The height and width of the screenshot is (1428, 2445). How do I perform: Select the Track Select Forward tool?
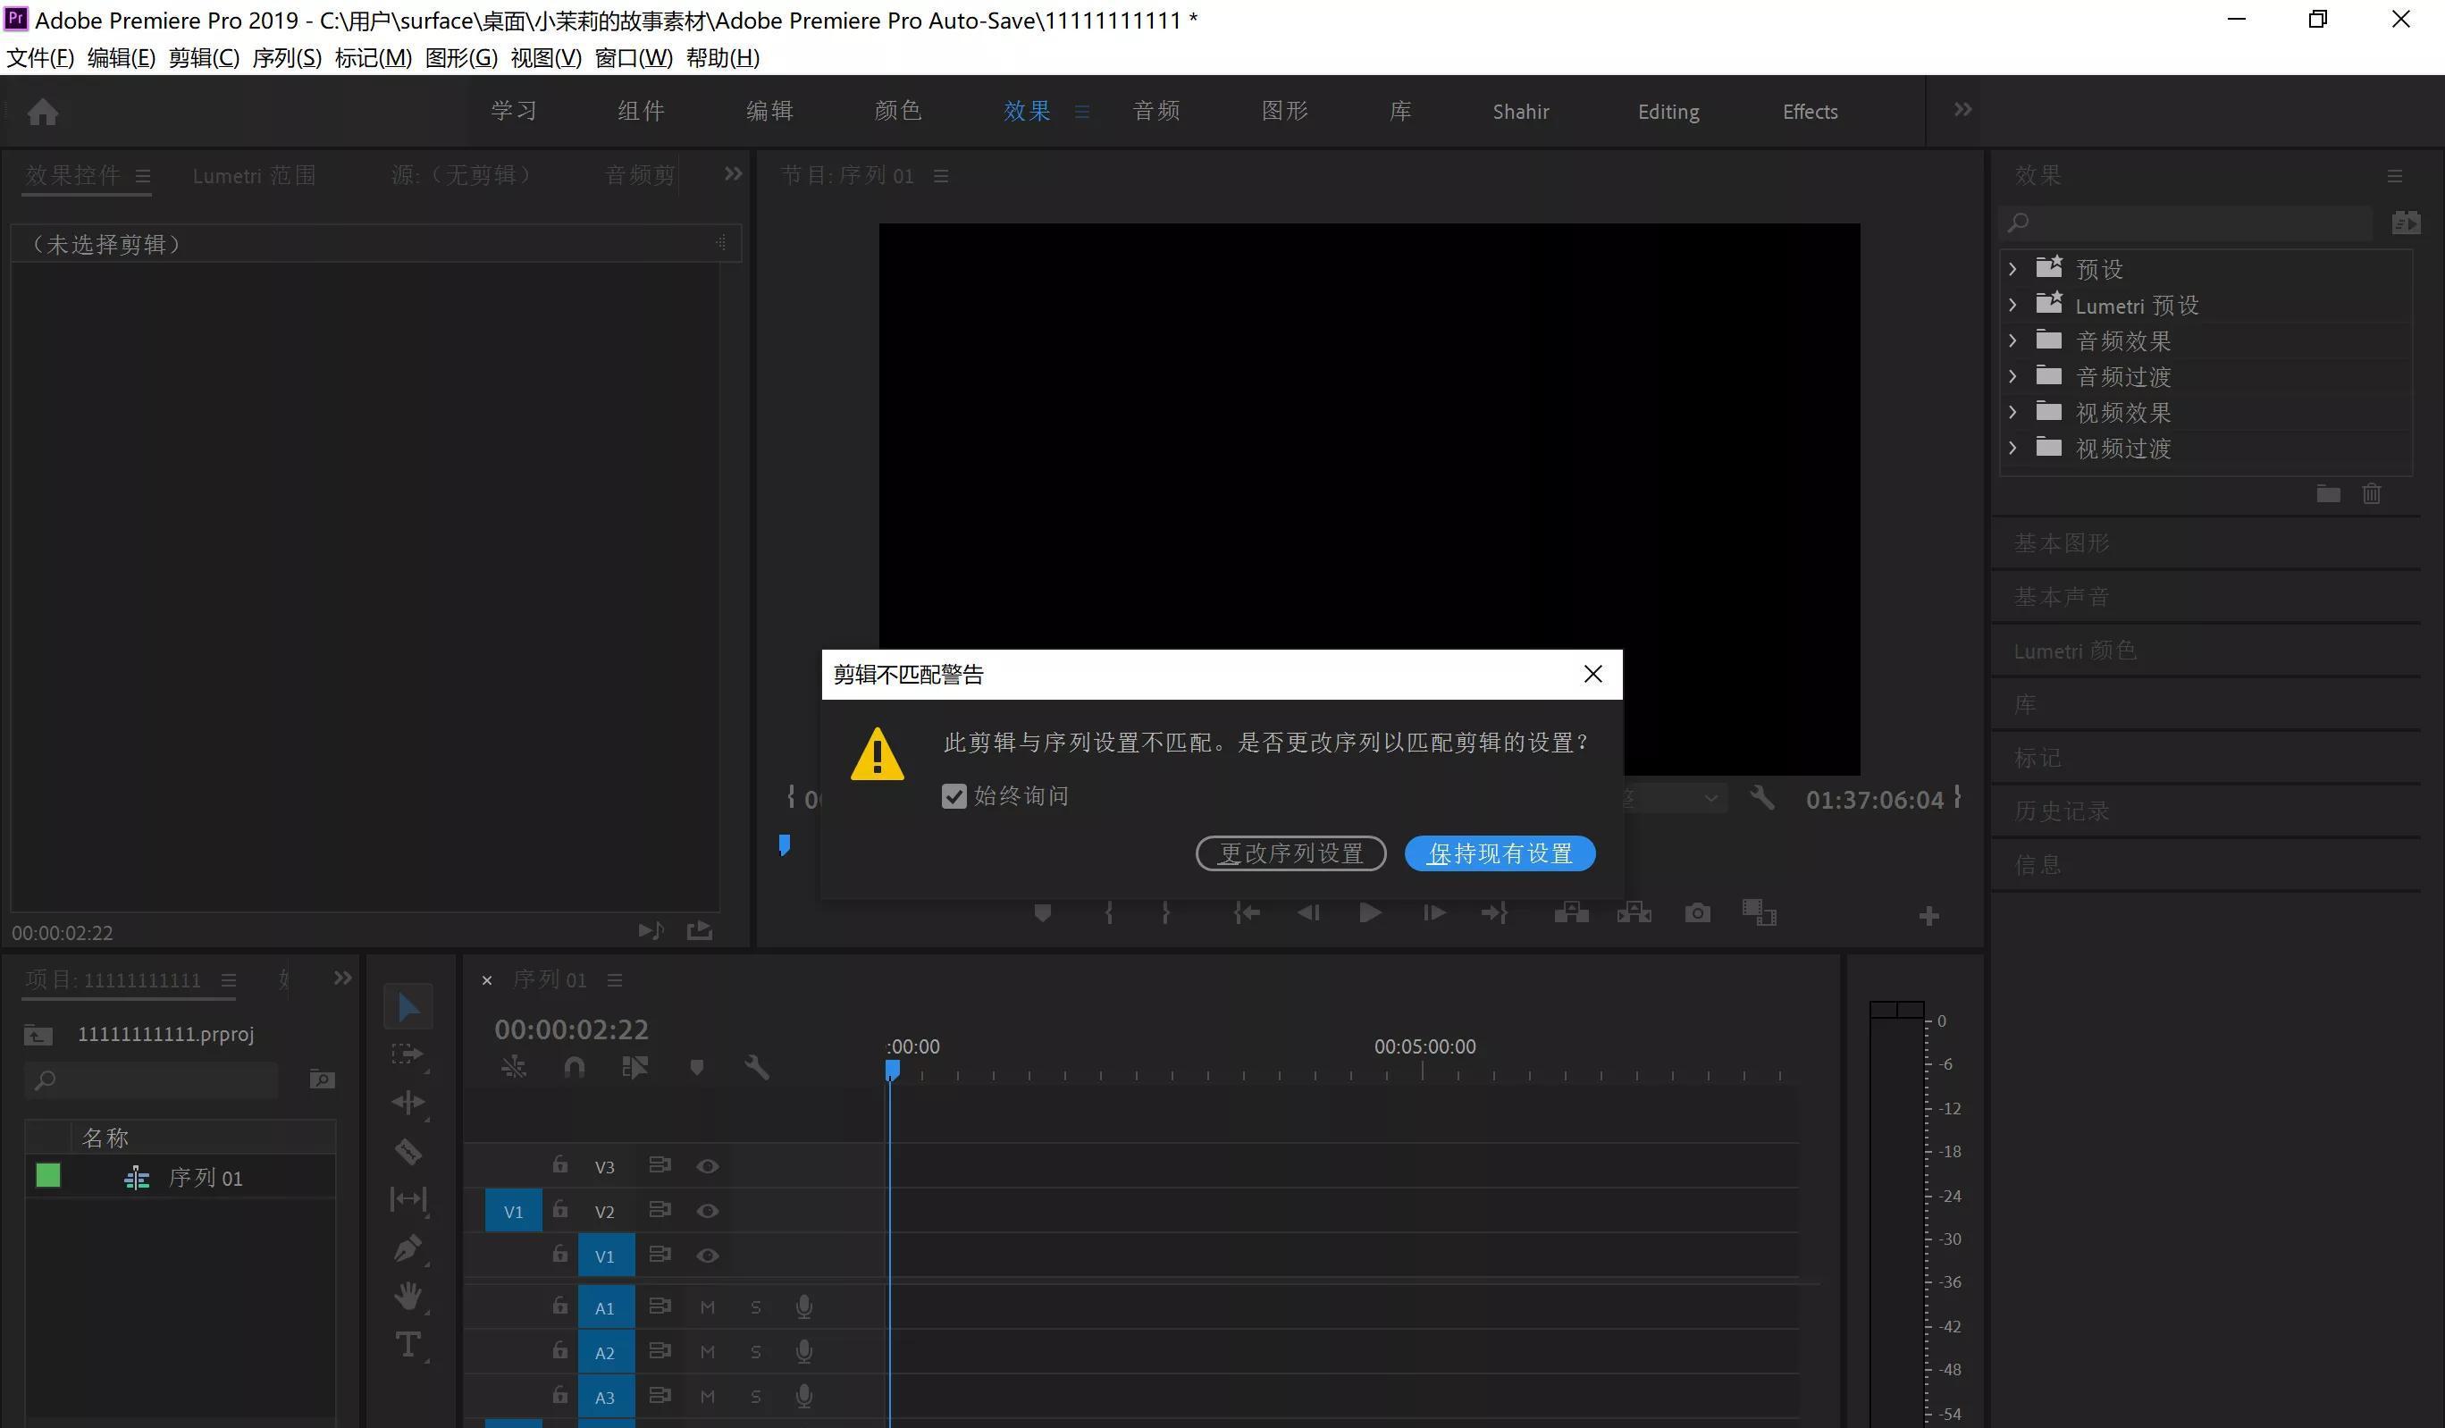407,1054
